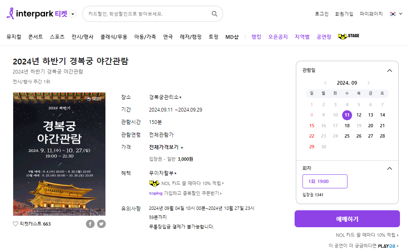This screenshot has width=407, height=252.
Task: Click the toping logo next to coupon offer
Action: point(155,193)
